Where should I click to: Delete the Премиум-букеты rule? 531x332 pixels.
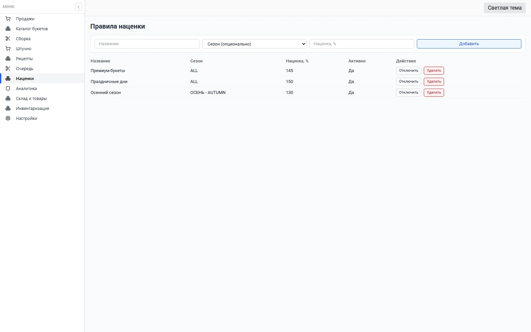[434, 71]
